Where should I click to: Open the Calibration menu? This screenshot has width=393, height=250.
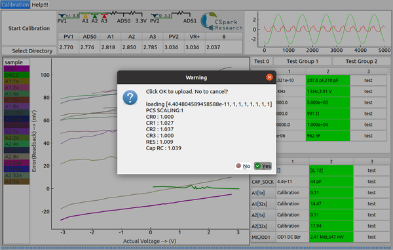pos(15,5)
